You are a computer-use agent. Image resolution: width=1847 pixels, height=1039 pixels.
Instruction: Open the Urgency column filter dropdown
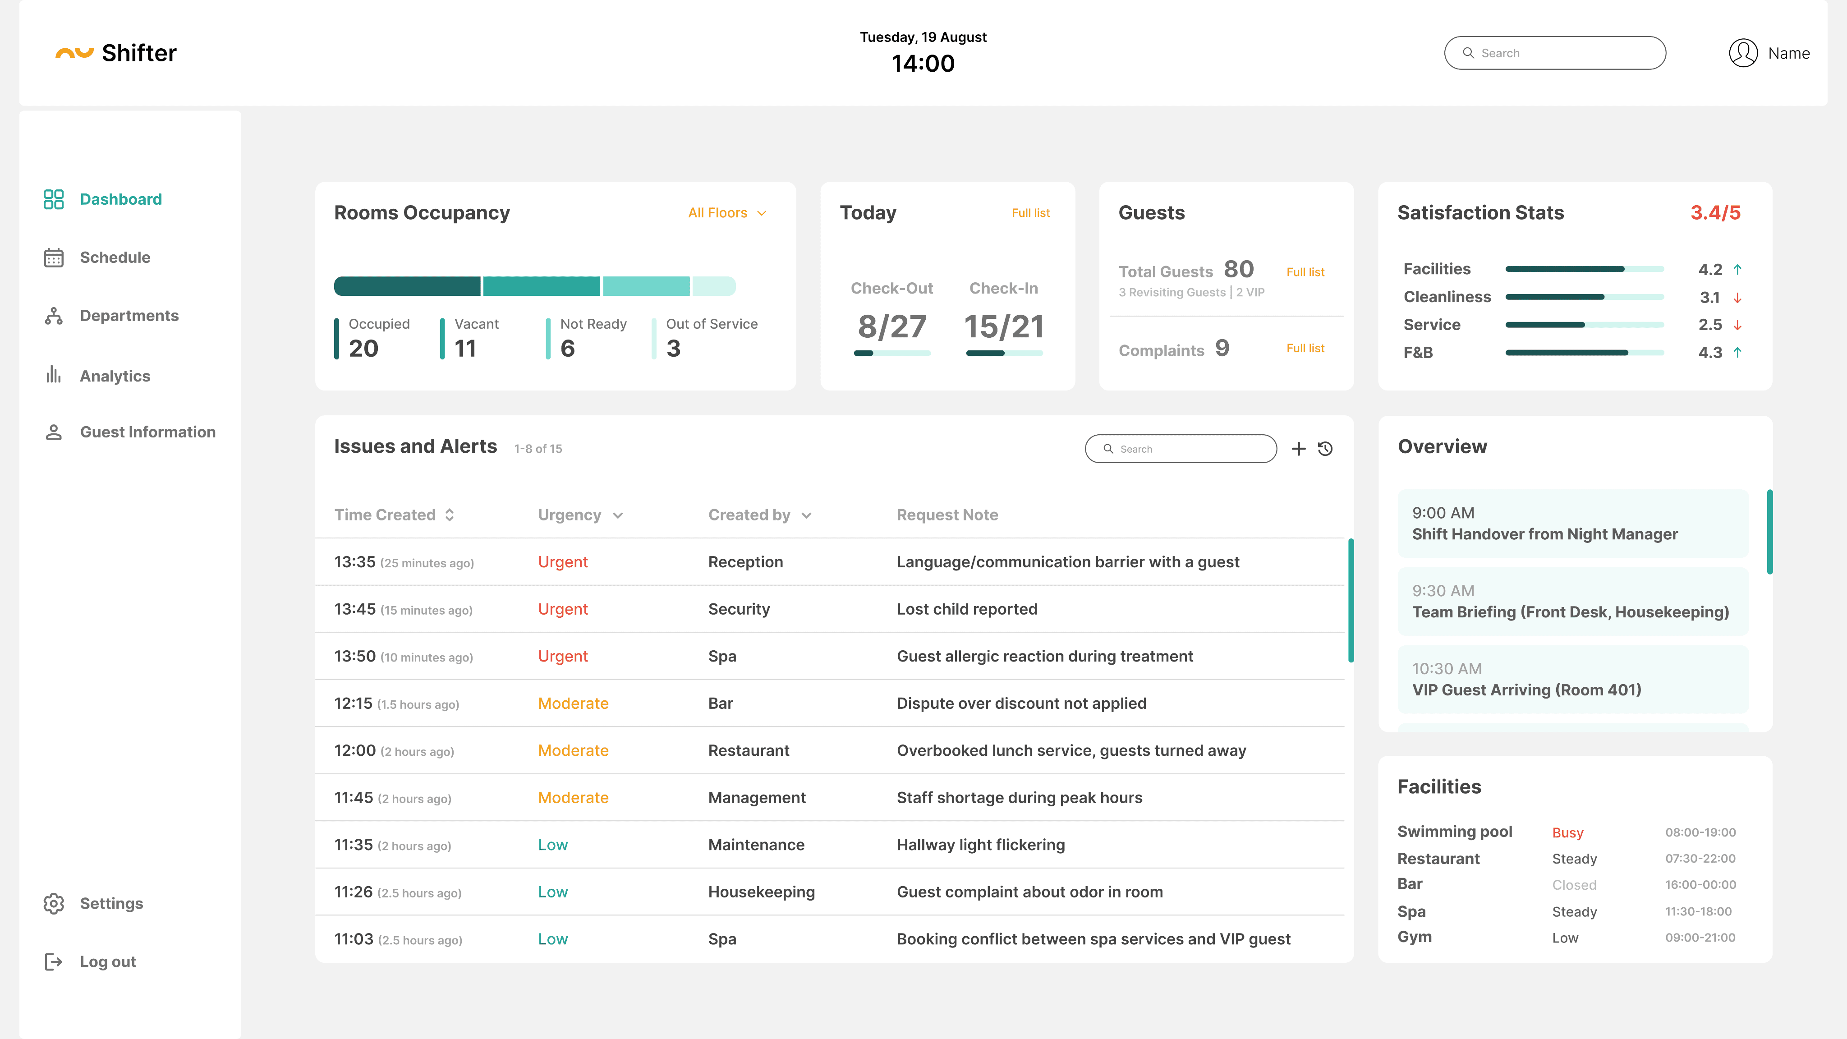(x=618, y=515)
